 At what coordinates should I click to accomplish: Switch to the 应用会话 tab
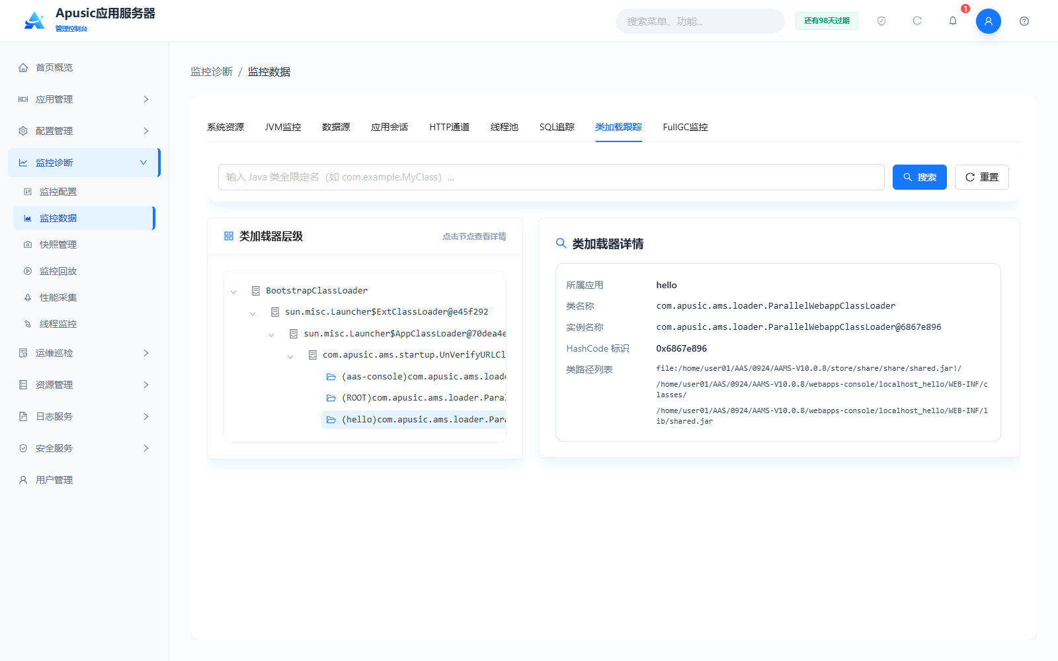click(389, 127)
